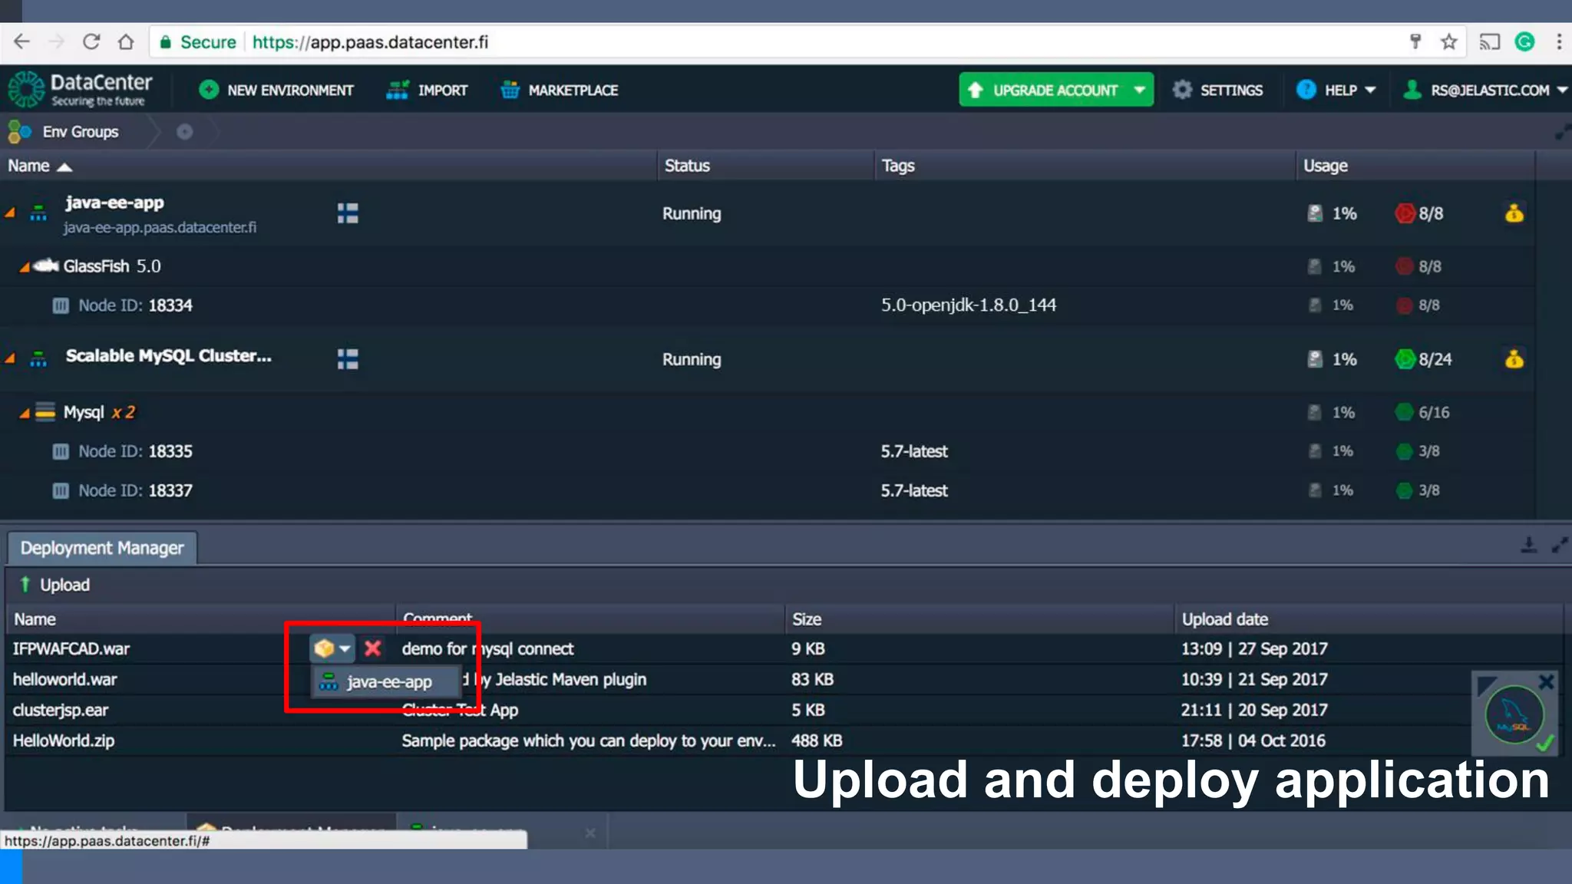
Task: Open billing coins icon for MySQL Cluster
Action: point(1514,359)
